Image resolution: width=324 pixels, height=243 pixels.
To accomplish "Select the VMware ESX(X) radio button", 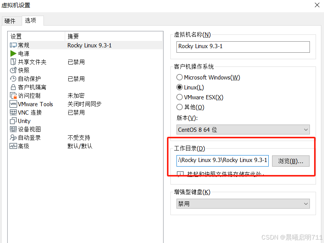I will tap(180, 97).
